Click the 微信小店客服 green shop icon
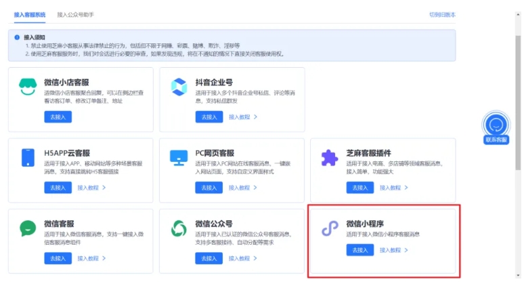The height and width of the screenshot is (286, 524). tap(28, 87)
